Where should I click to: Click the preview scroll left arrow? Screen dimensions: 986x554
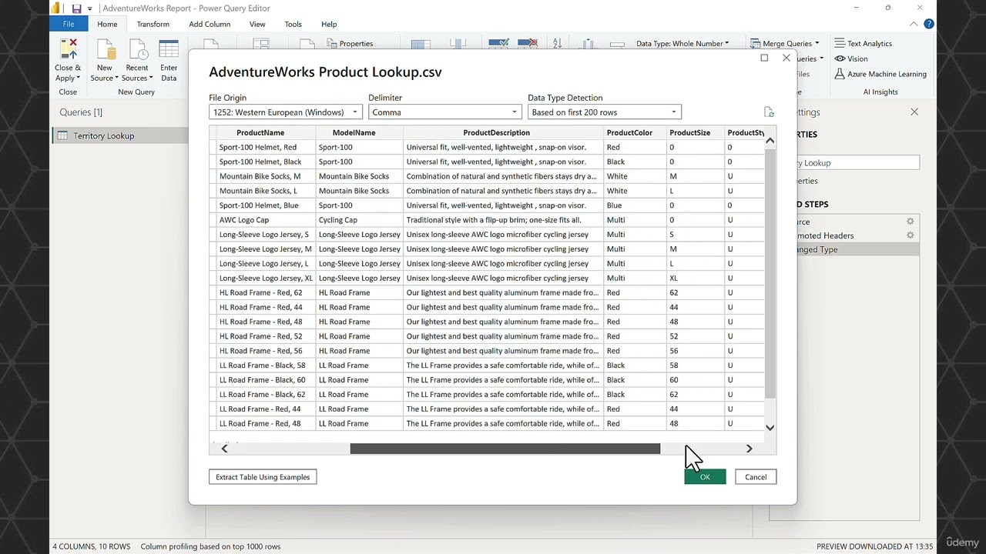224,449
